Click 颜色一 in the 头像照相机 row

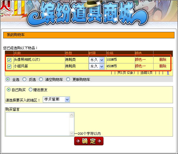[140, 60]
